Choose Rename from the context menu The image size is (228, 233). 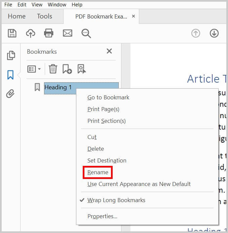(98, 172)
